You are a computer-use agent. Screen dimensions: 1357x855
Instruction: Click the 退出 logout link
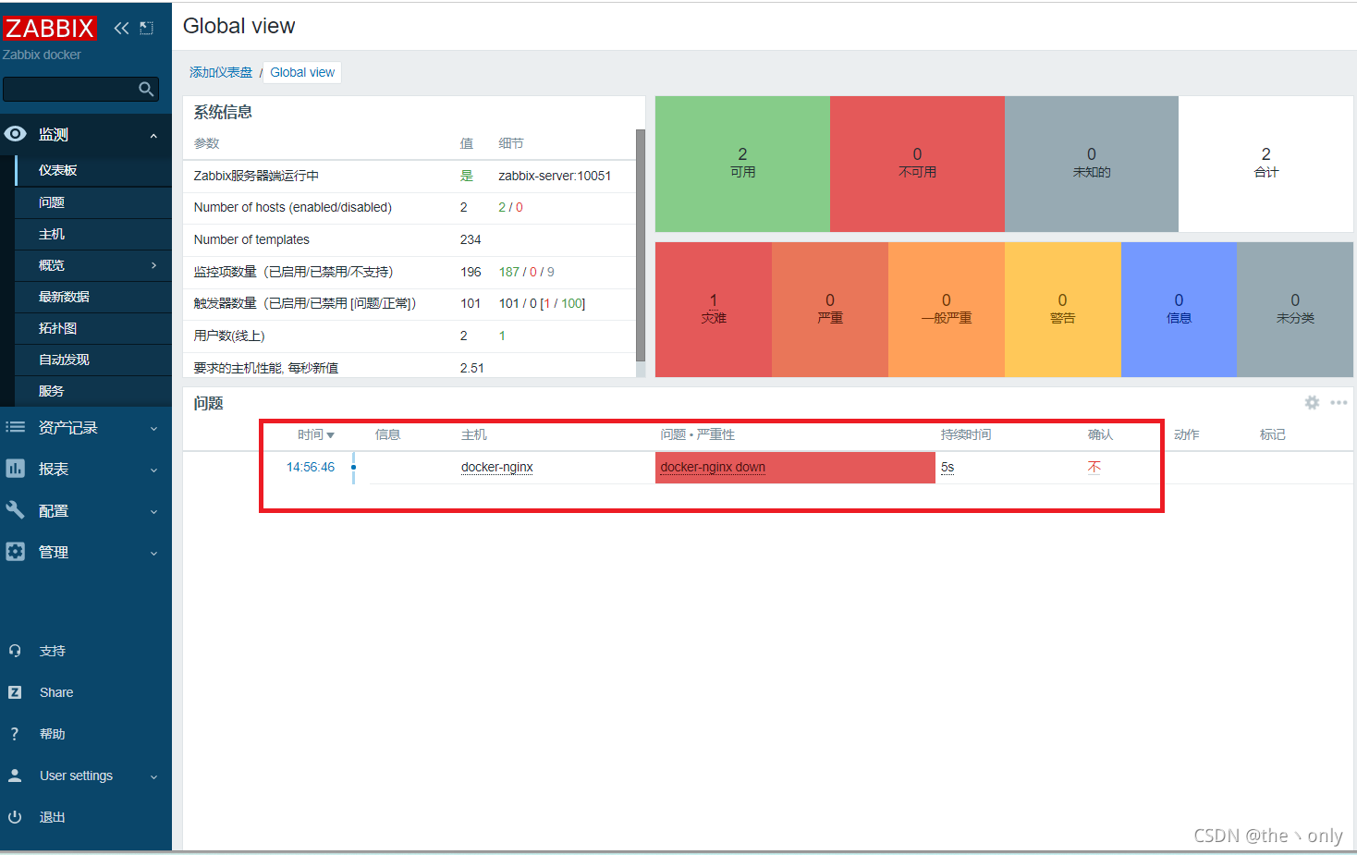(x=53, y=817)
